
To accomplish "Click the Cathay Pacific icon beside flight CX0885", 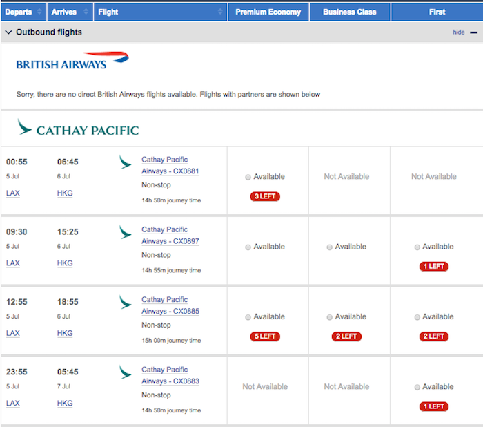I will [x=125, y=303].
